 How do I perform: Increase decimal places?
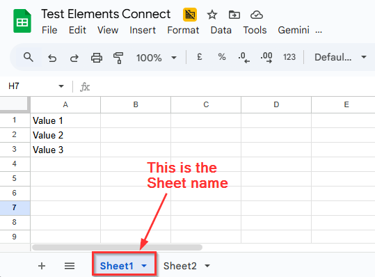click(266, 57)
